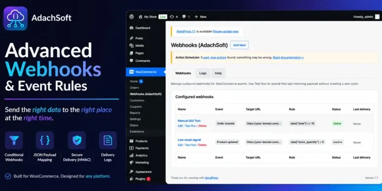Open the comments bubble icon in admin bar
Viewport: 382px width, 191px height.
tap(184, 17)
